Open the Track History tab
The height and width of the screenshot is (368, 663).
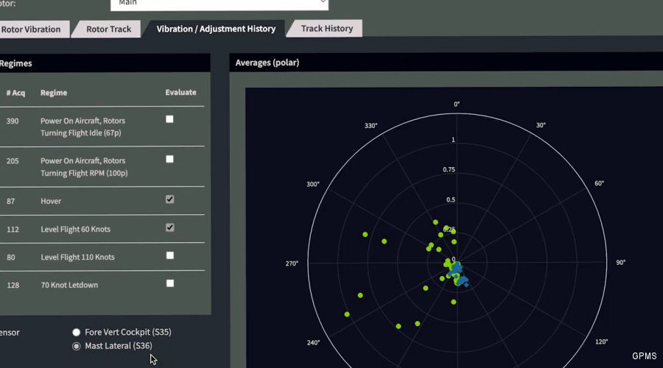click(327, 29)
